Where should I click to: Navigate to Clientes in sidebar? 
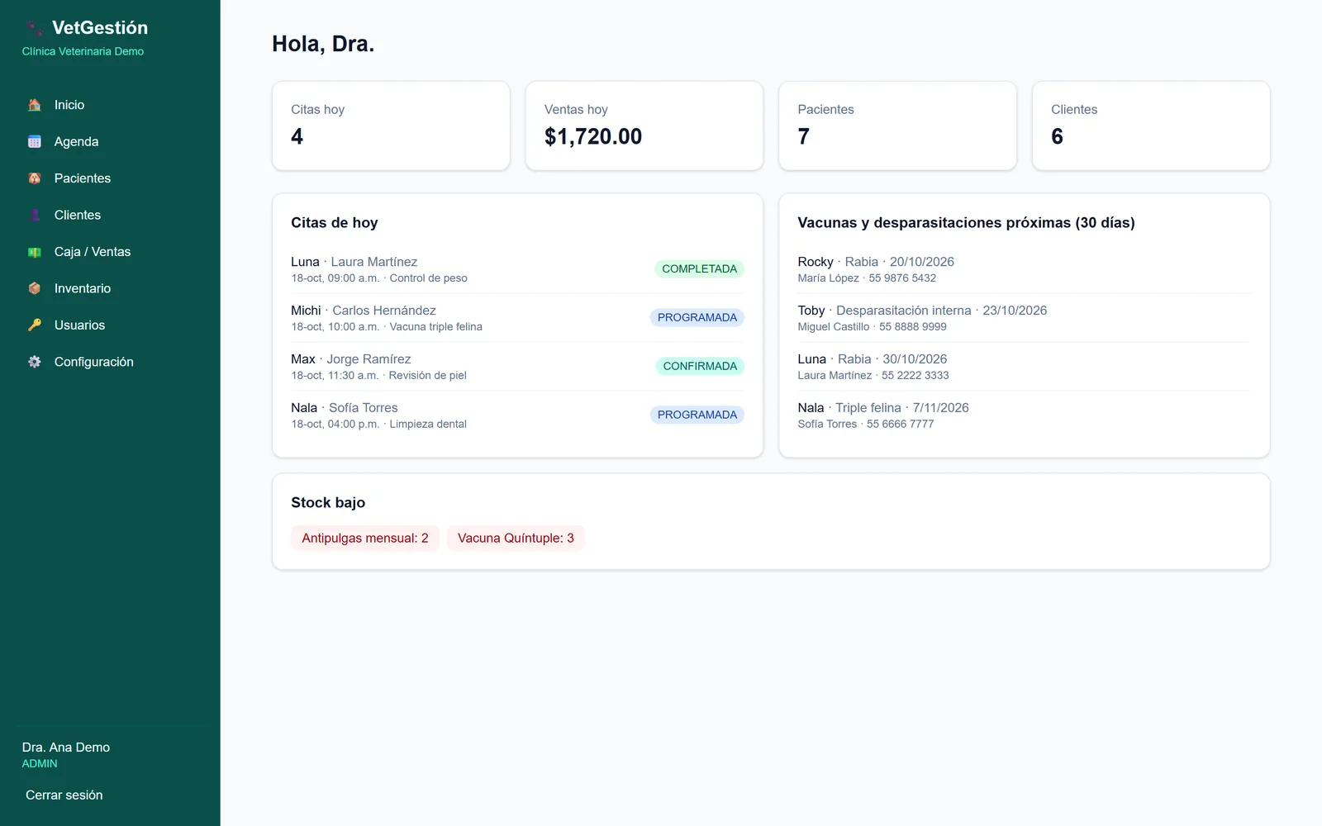click(x=110, y=215)
